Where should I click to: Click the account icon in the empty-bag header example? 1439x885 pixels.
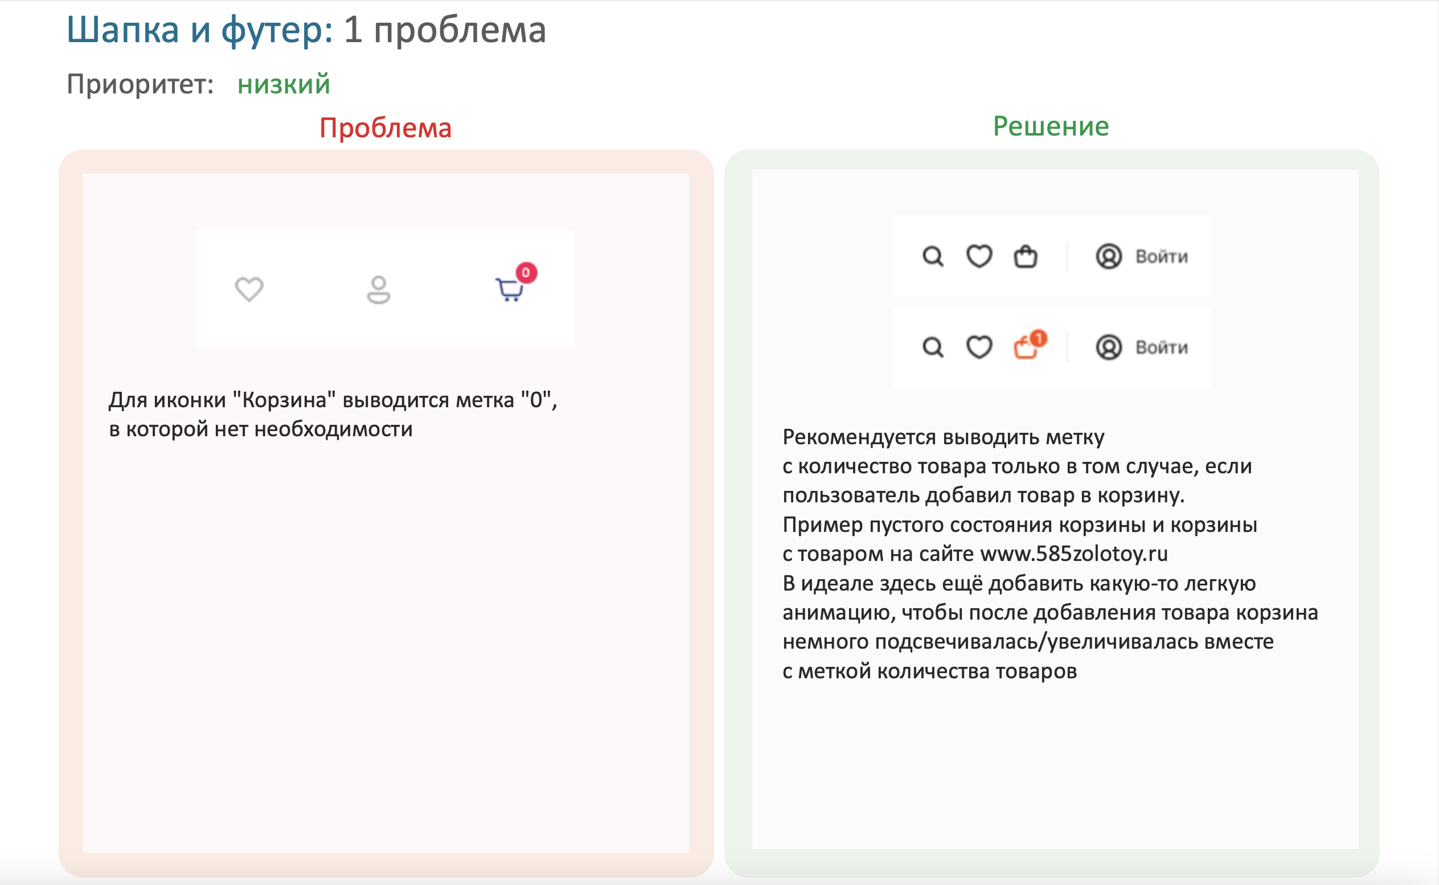[x=1108, y=256]
